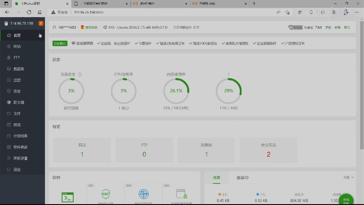Open a new browser tab with plus

(254, 3)
